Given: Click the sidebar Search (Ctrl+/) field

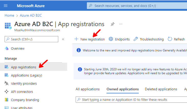Looking at the screenshot, I should click(x=31, y=39).
